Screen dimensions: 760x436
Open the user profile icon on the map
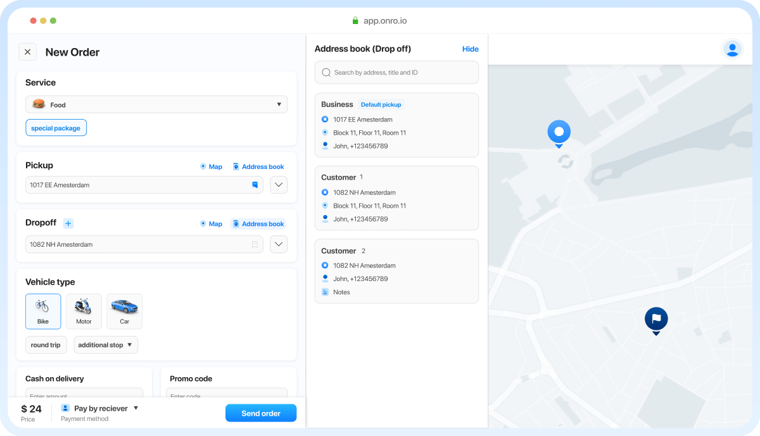pyautogui.click(x=732, y=49)
